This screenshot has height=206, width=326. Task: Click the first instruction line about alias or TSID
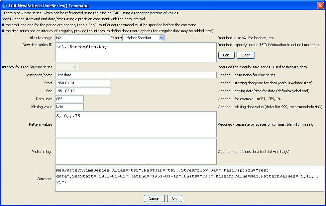[x=90, y=13]
